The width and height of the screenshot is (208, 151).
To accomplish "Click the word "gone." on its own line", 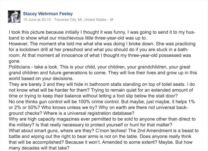I will (15, 61).
